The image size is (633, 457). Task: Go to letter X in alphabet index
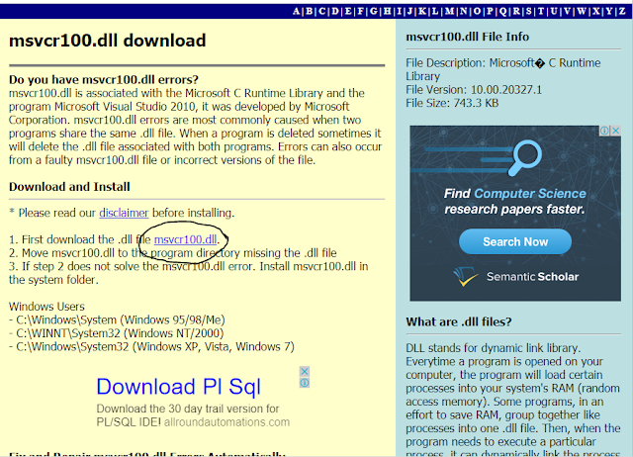(x=595, y=11)
